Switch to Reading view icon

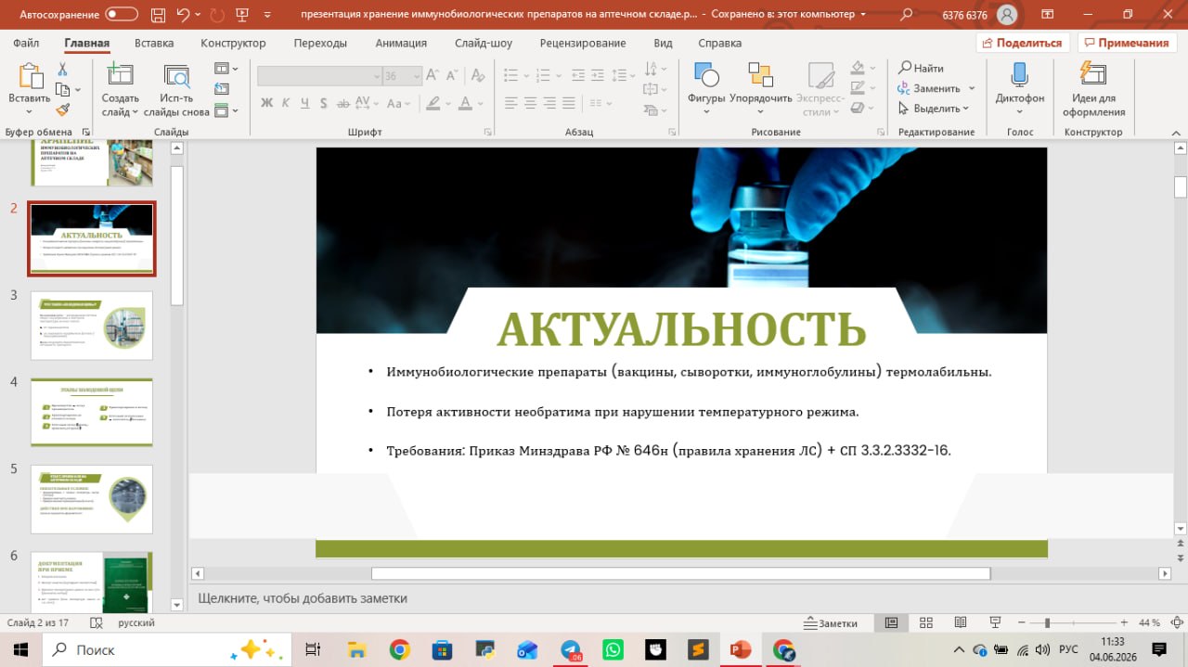click(960, 622)
